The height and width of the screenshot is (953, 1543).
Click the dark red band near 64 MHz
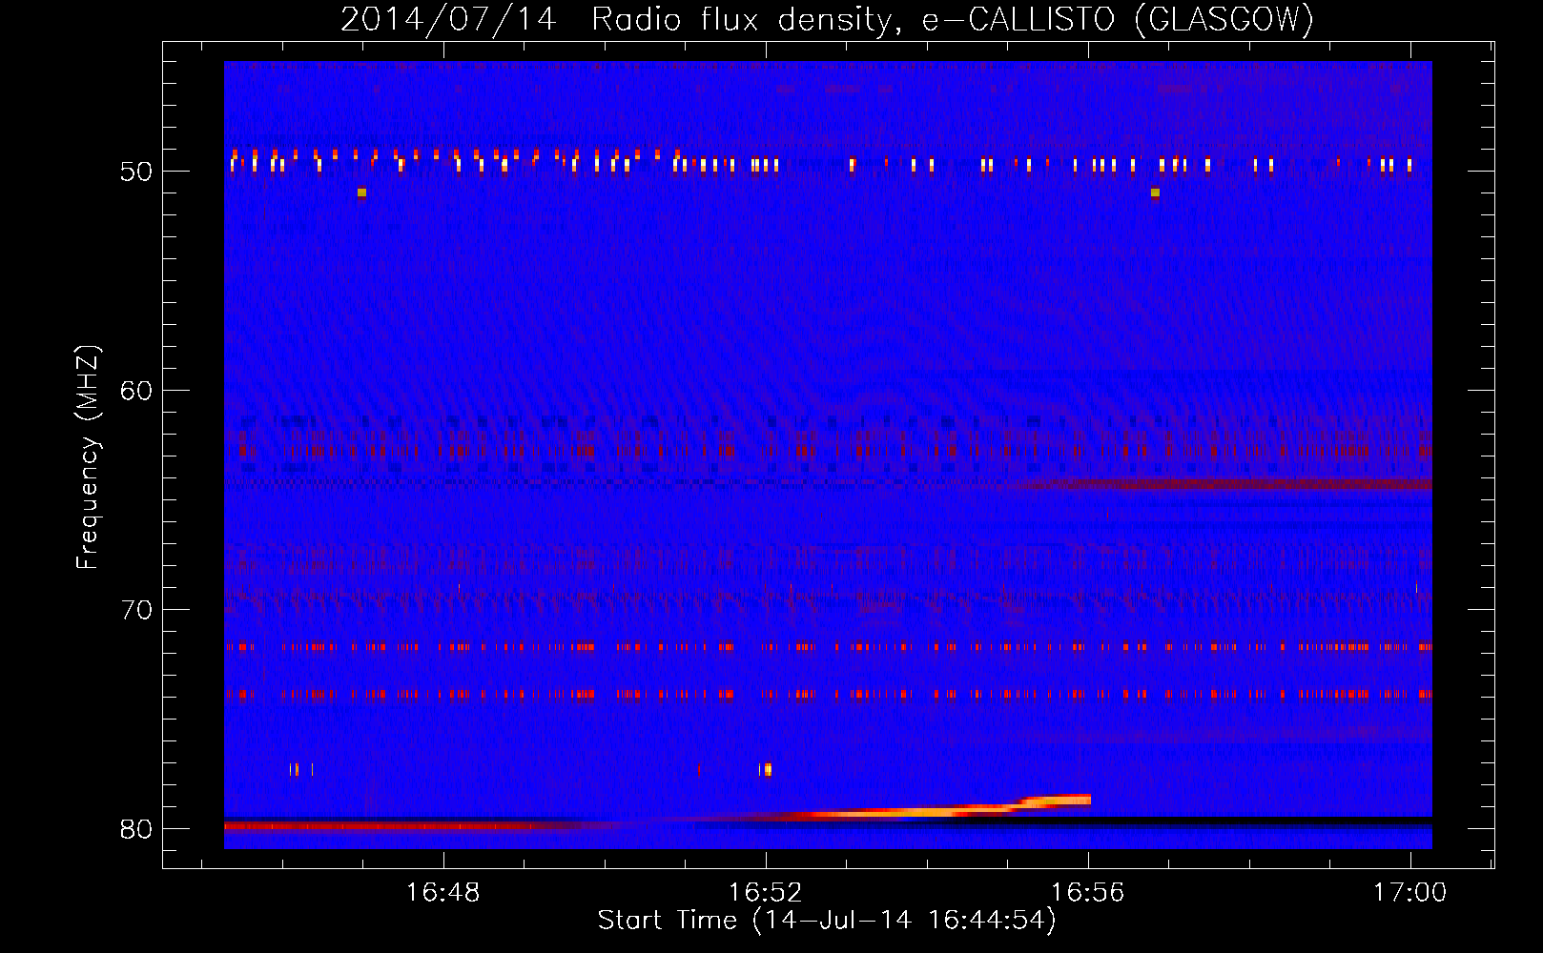click(x=1225, y=485)
